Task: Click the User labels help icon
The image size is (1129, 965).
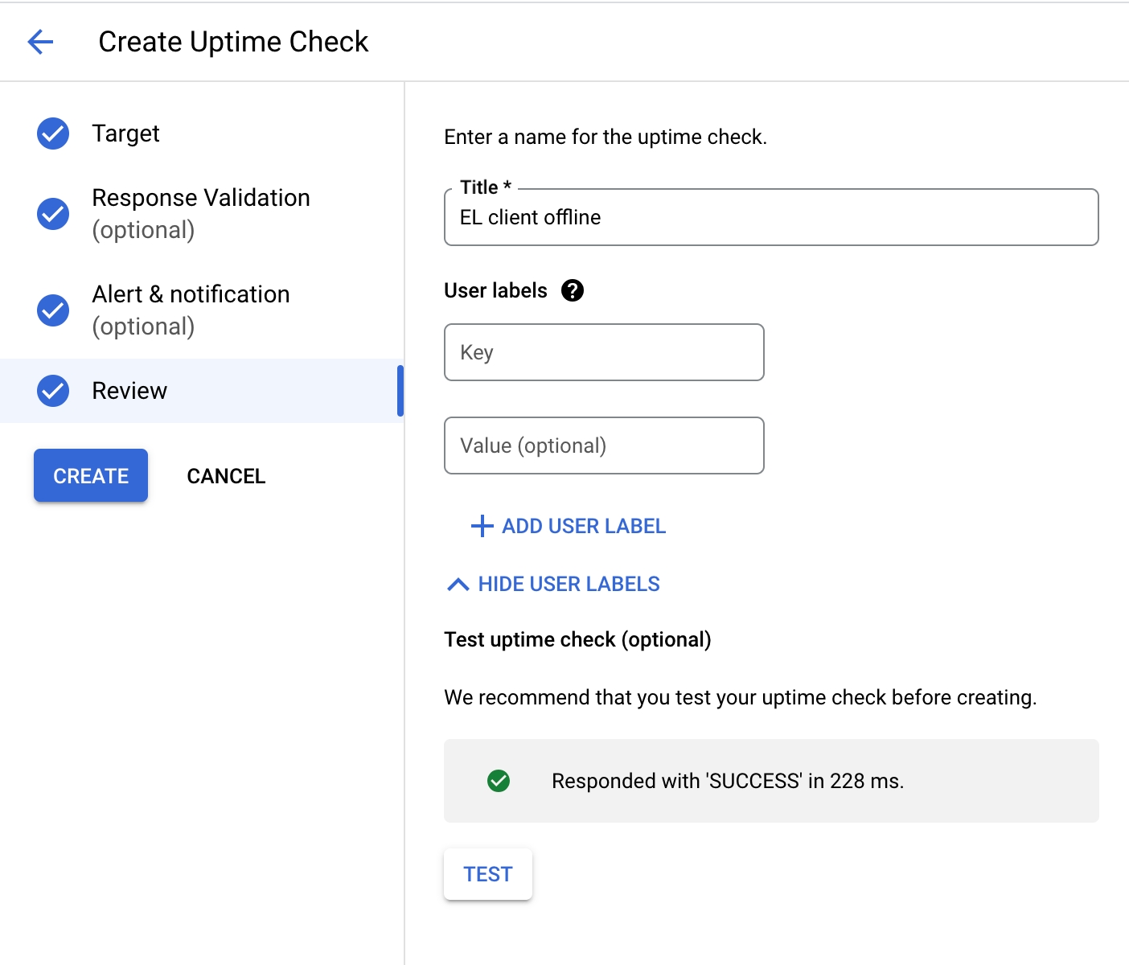Action: pos(572,290)
